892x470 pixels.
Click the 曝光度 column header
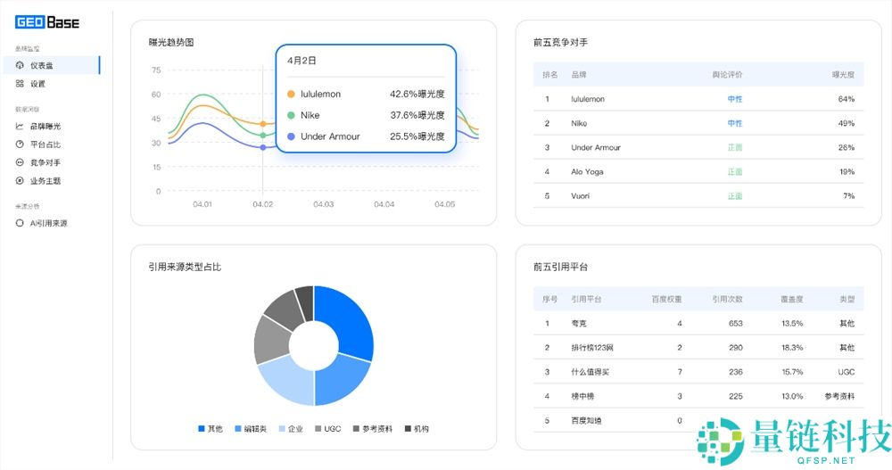pos(843,75)
